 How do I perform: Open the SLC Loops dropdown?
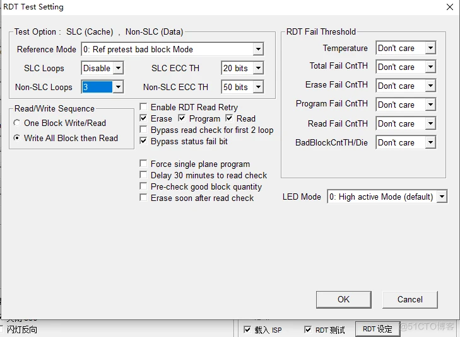tap(102, 68)
